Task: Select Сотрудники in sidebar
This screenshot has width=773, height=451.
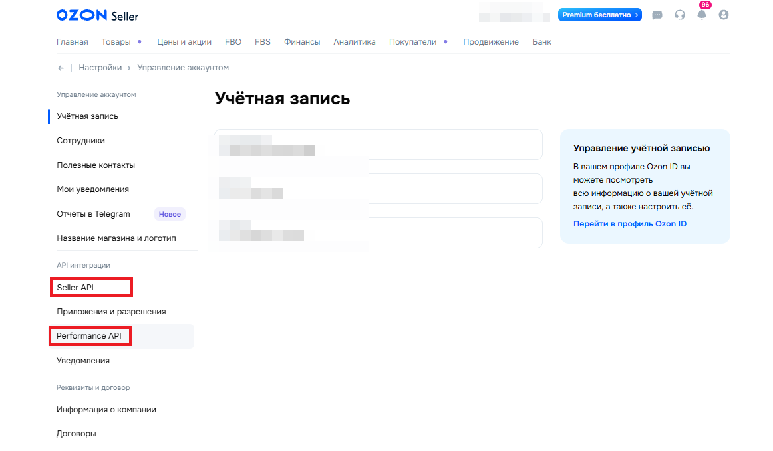Action: pos(80,141)
